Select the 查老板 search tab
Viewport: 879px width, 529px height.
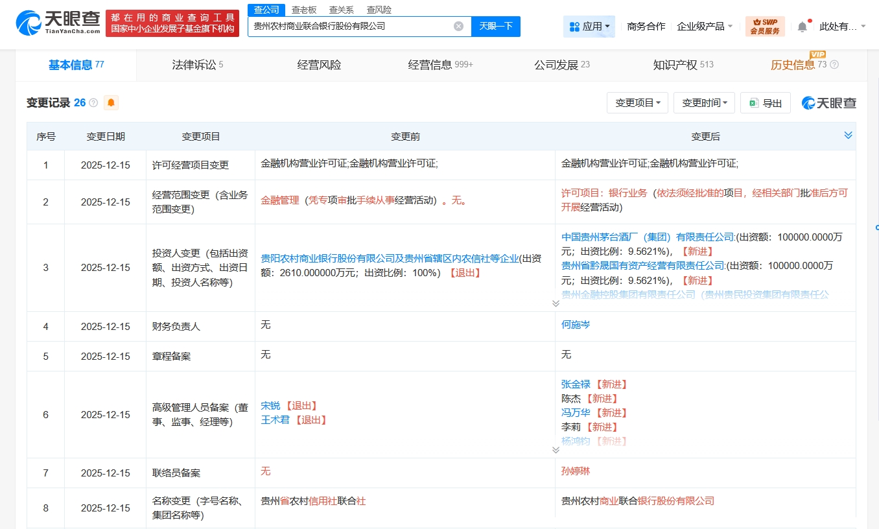click(x=304, y=10)
